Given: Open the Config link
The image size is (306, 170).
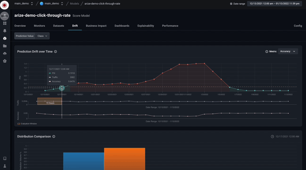Looking at the screenshot, I should click(298, 26).
